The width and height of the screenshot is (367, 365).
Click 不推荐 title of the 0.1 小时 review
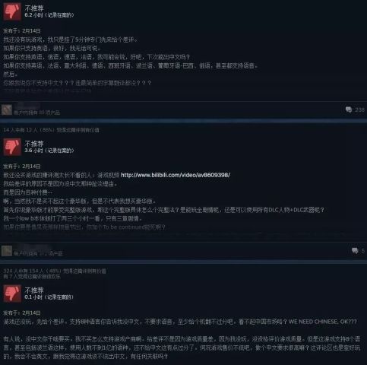point(34,290)
